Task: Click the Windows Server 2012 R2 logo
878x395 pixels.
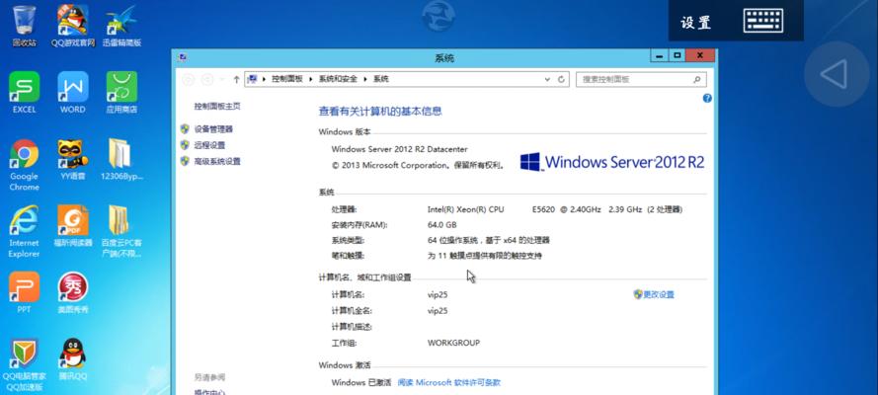Action: pyautogui.click(x=612, y=162)
